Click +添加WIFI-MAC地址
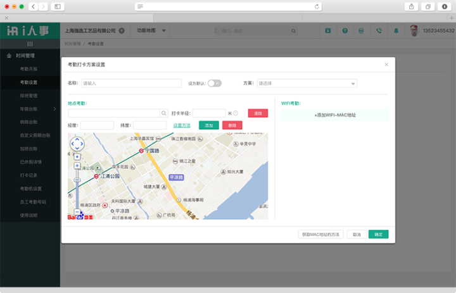 point(335,115)
